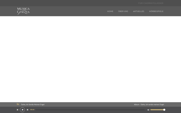This screenshot has height=113, width=181.
Task: Start playback with the play button
Action: point(22,110)
